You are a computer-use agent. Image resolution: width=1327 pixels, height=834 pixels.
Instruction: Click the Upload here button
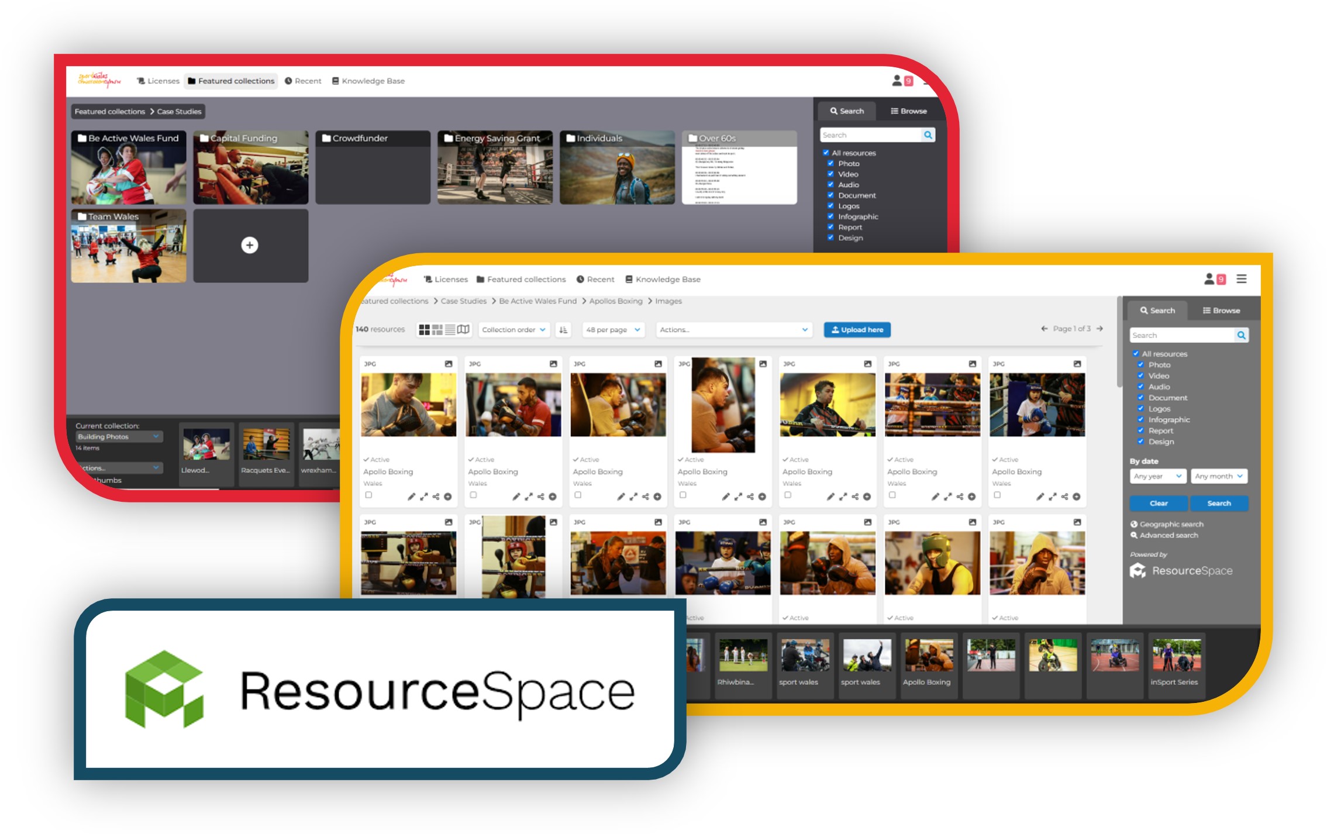[857, 330]
